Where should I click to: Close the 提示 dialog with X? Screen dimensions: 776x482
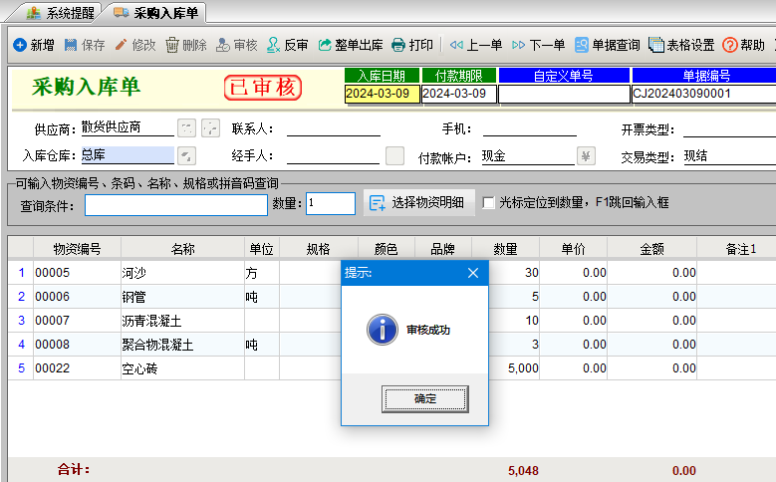coord(473,273)
